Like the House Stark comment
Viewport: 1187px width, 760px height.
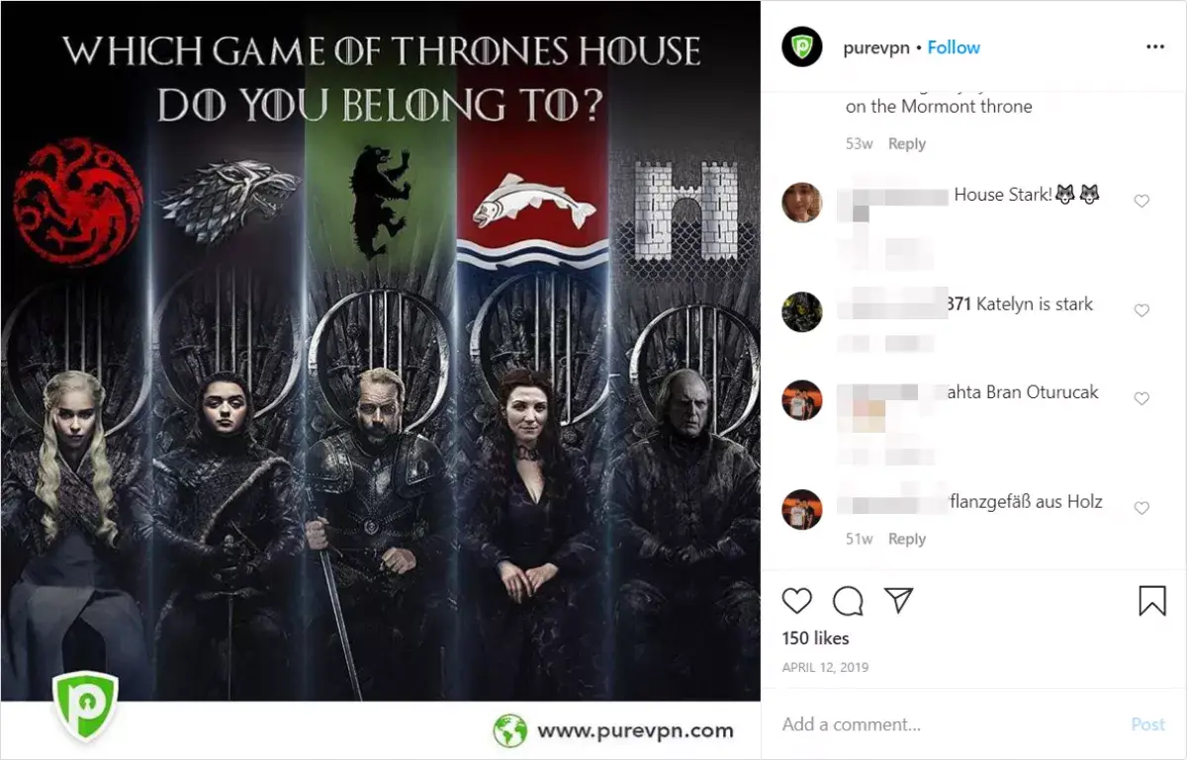coord(1141,202)
